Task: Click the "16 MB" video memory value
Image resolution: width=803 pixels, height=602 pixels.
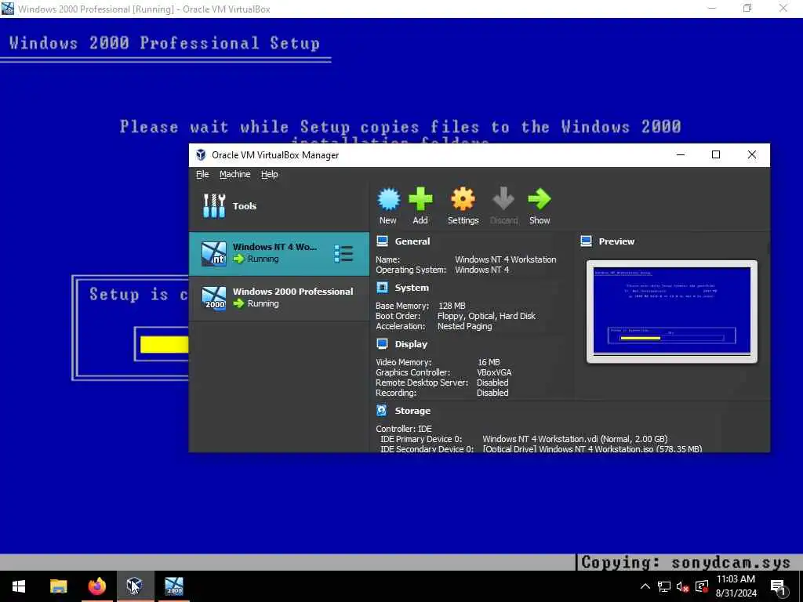Action: (x=489, y=362)
